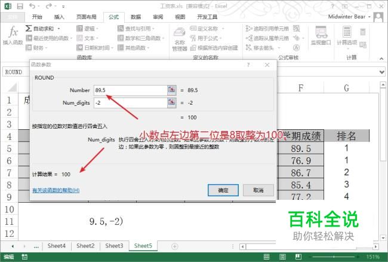The image size is (388, 262).
Task: Open the Remove Arrows dropdown arrow
Action: pyautogui.click(x=279, y=48)
